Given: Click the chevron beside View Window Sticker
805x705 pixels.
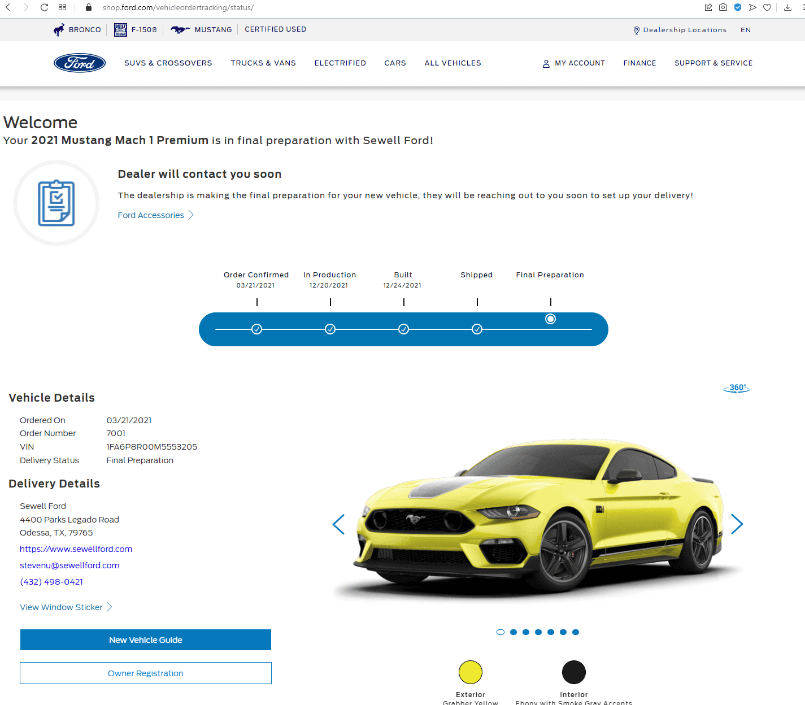Looking at the screenshot, I should [110, 607].
